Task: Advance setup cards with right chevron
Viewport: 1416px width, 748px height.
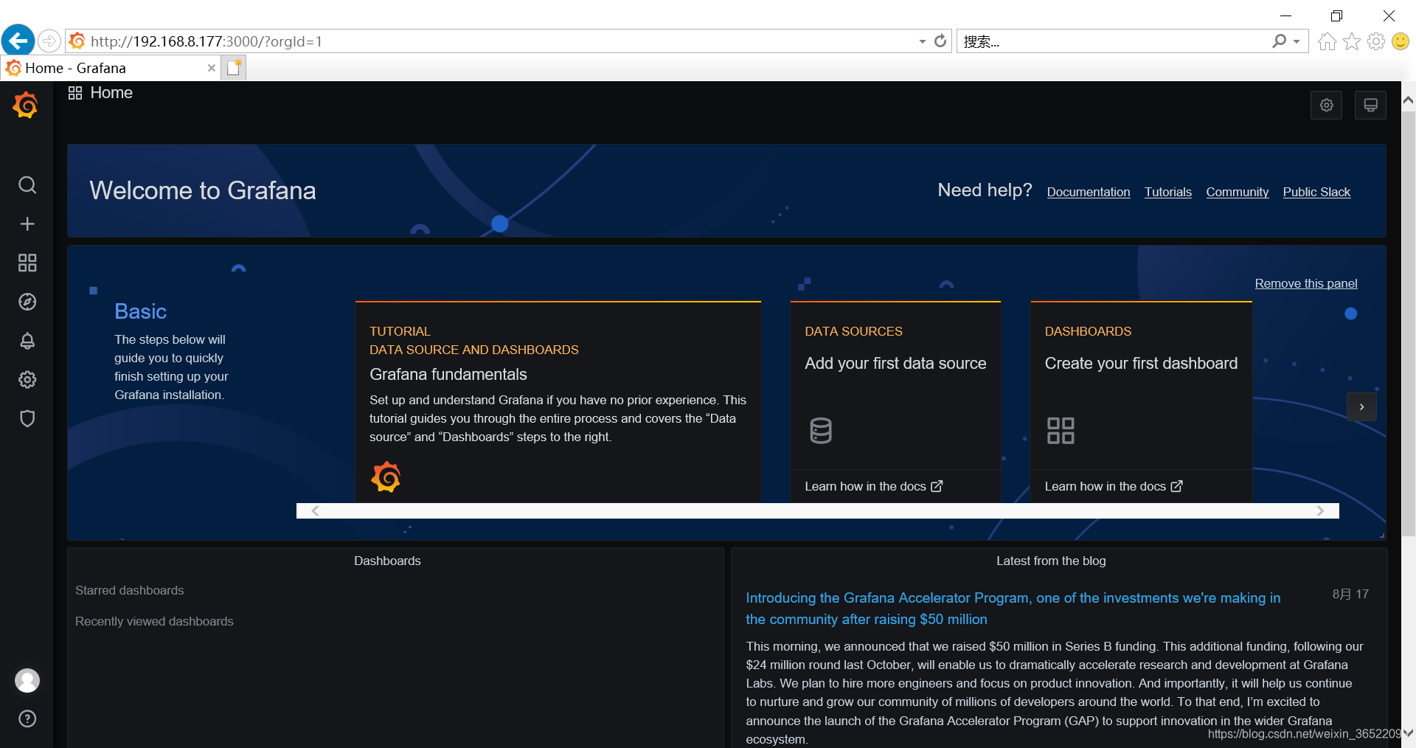Action: point(1361,406)
